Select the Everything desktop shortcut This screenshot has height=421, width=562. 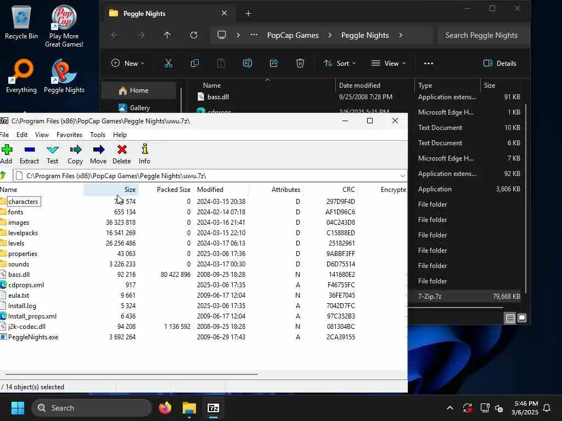pyautogui.click(x=21, y=76)
